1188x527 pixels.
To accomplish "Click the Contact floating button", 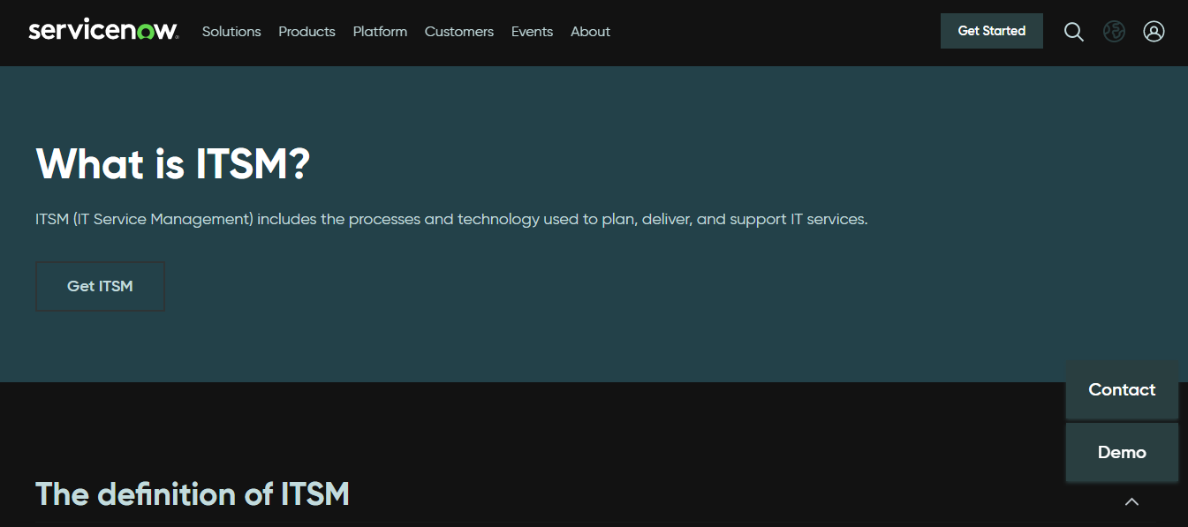I will [x=1122, y=390].
